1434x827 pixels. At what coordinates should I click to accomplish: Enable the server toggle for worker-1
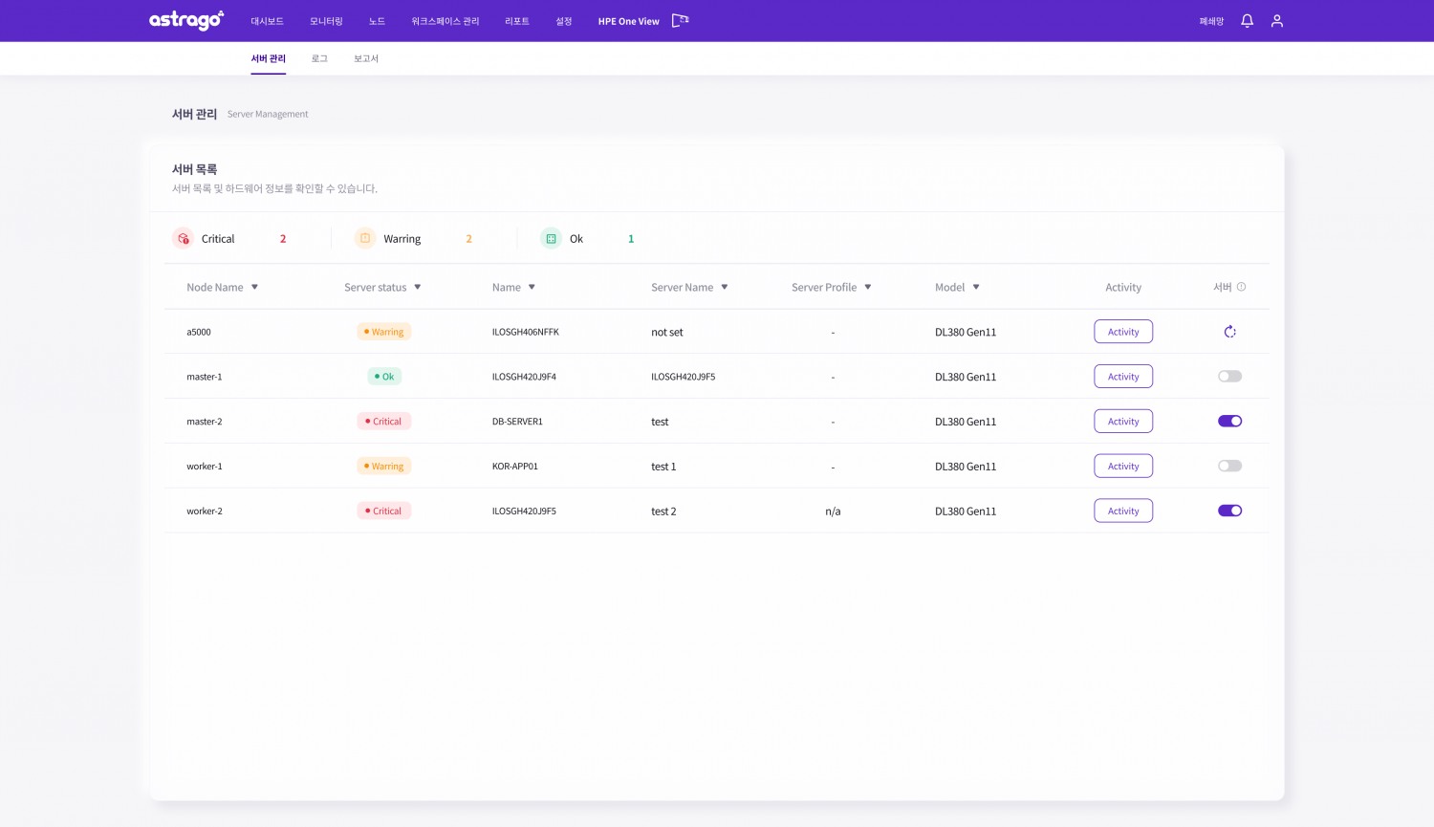tap(1229, 467)
